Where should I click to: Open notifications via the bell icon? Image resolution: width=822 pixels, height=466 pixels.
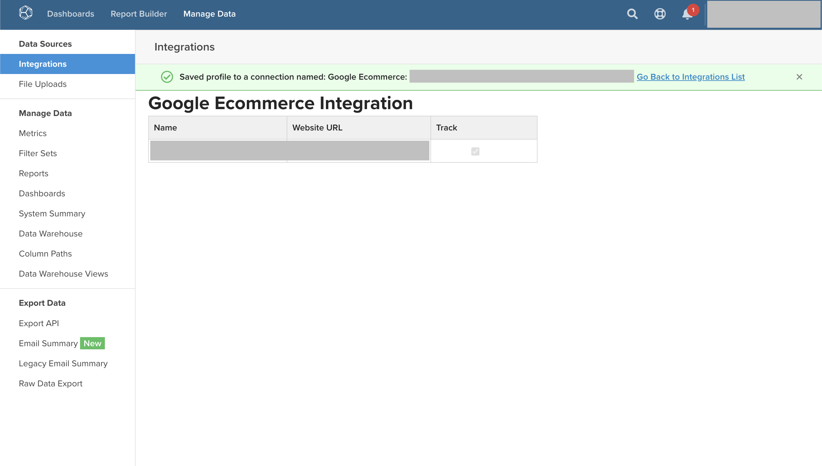pos(686,15)
